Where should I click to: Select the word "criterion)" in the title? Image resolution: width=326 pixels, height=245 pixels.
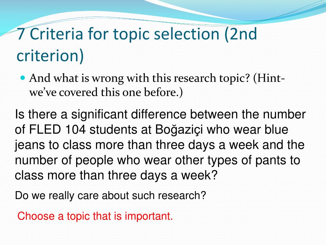point(50,56)
